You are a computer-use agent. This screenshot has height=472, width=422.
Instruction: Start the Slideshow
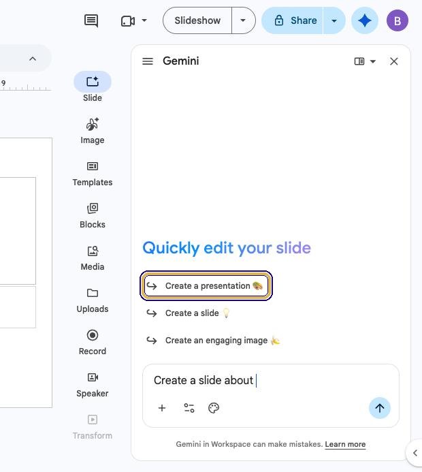click(197, 20)
